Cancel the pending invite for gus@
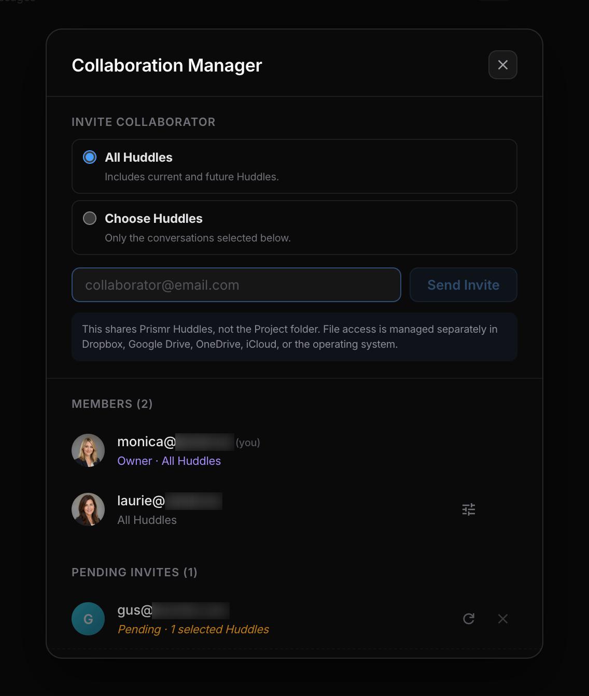This screenshot has height=696, width=589. [502, 618]
